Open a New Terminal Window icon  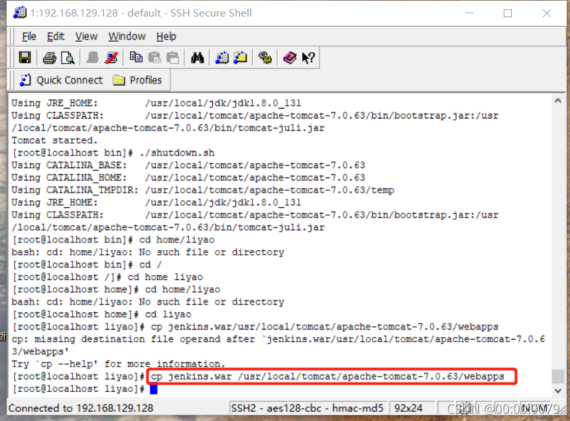point(222,58)
